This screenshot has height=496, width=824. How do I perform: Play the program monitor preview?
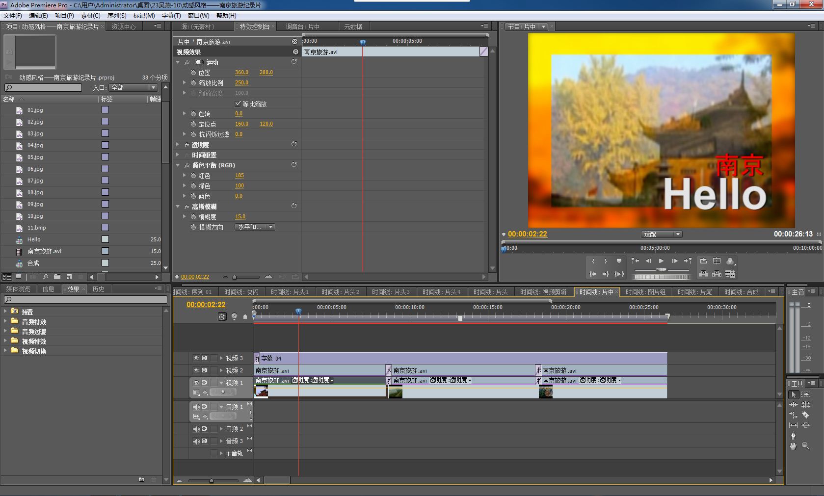[661, 261]
